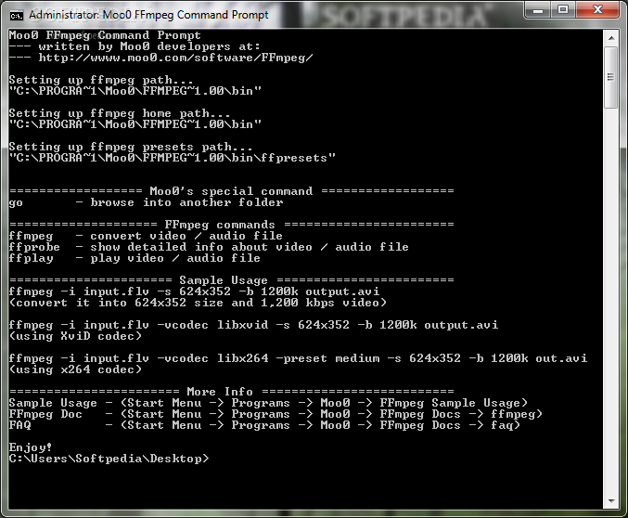Click the 'Sample Usage' section header
This screenshot has height=518, width=628.
coord(232,279)
